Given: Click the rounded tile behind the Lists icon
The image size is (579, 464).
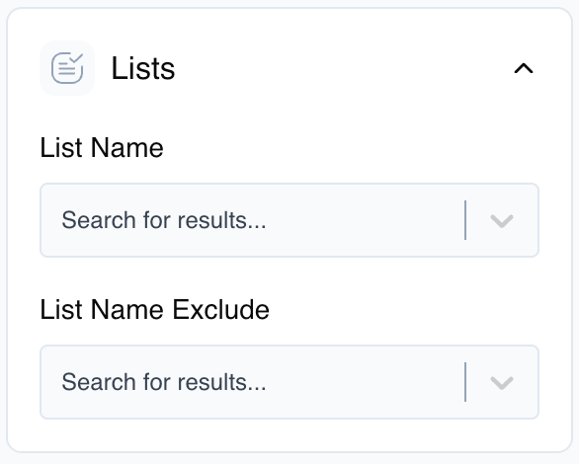Looking at the screenshot, I should coord(67,68).
